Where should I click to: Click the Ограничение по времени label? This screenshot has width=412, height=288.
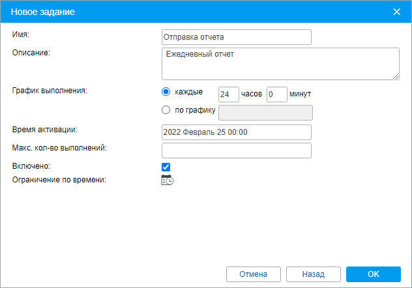(59, 179)
